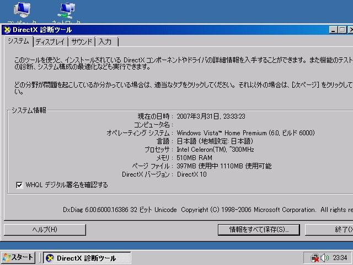
Task: Click the Start button Windows logo
Action: (7, 258)
